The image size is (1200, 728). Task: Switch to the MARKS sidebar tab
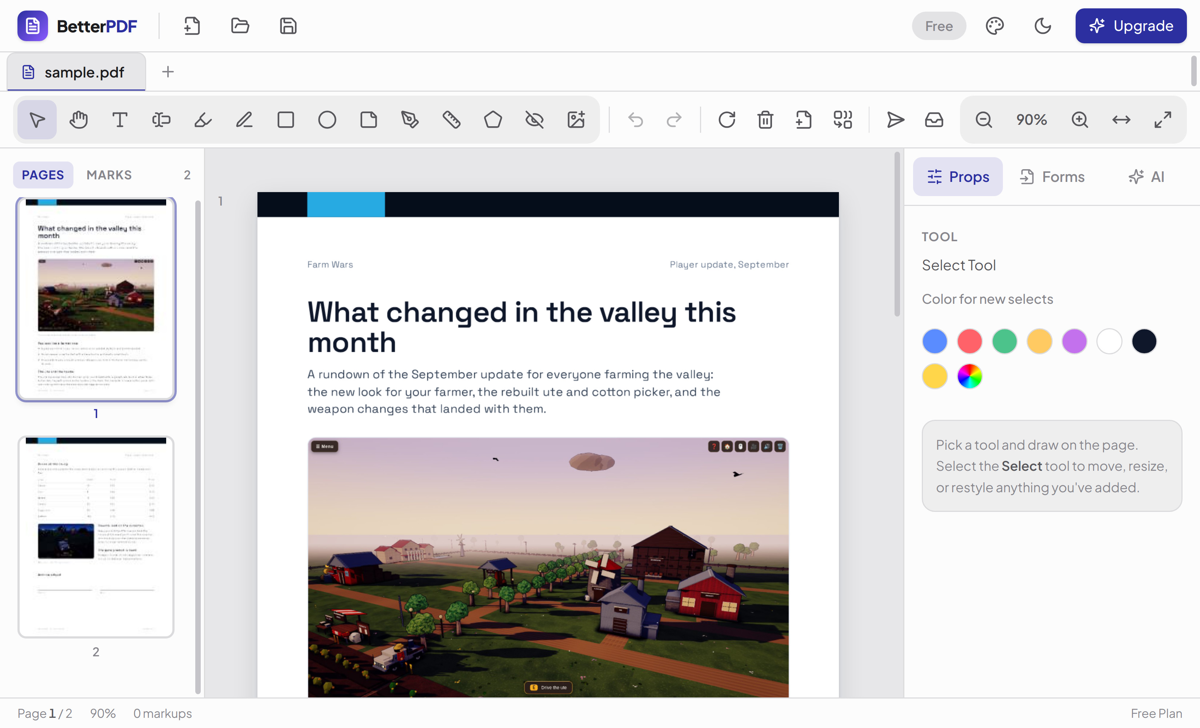109,175
